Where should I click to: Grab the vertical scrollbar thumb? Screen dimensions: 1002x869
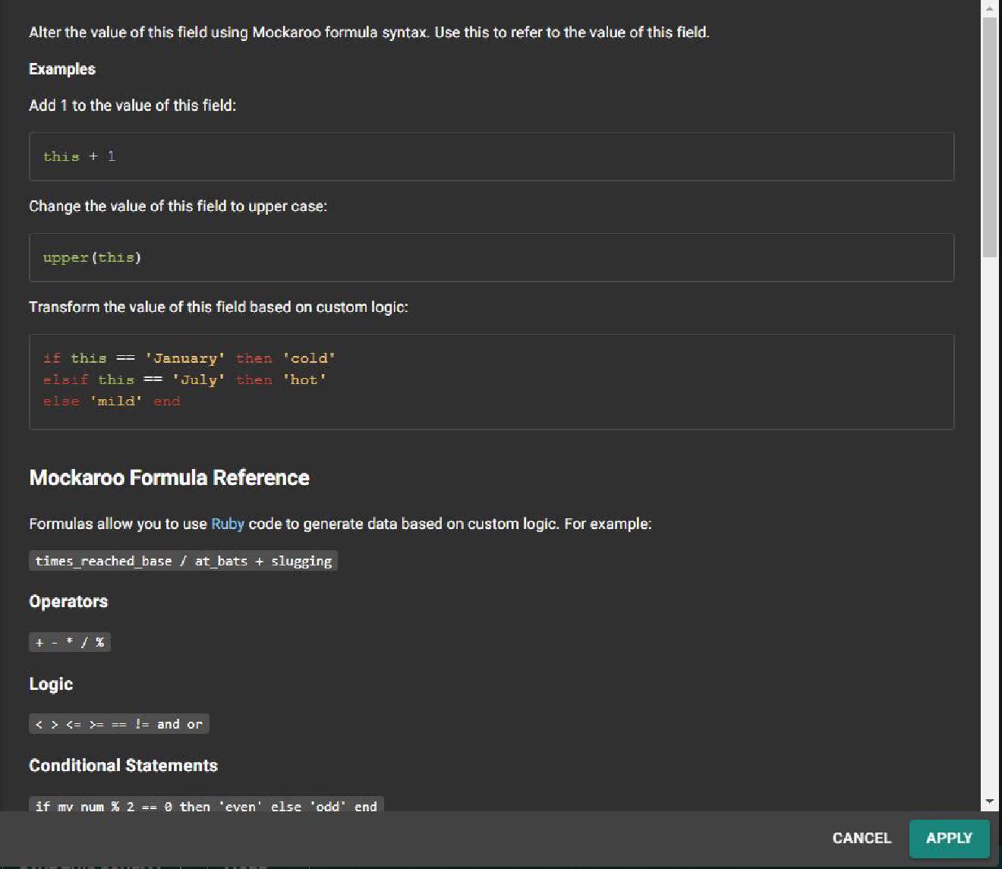point(990,137)
